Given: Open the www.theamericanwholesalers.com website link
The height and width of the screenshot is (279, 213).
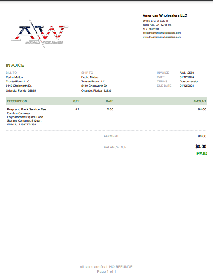Looking at the screenshot, I should coord(162,37).
